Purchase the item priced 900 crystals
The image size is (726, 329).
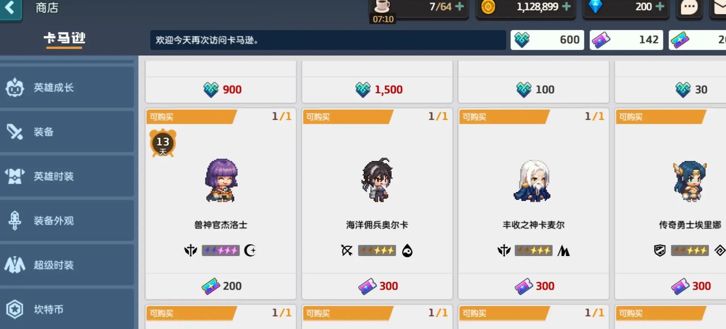[221, 89]
